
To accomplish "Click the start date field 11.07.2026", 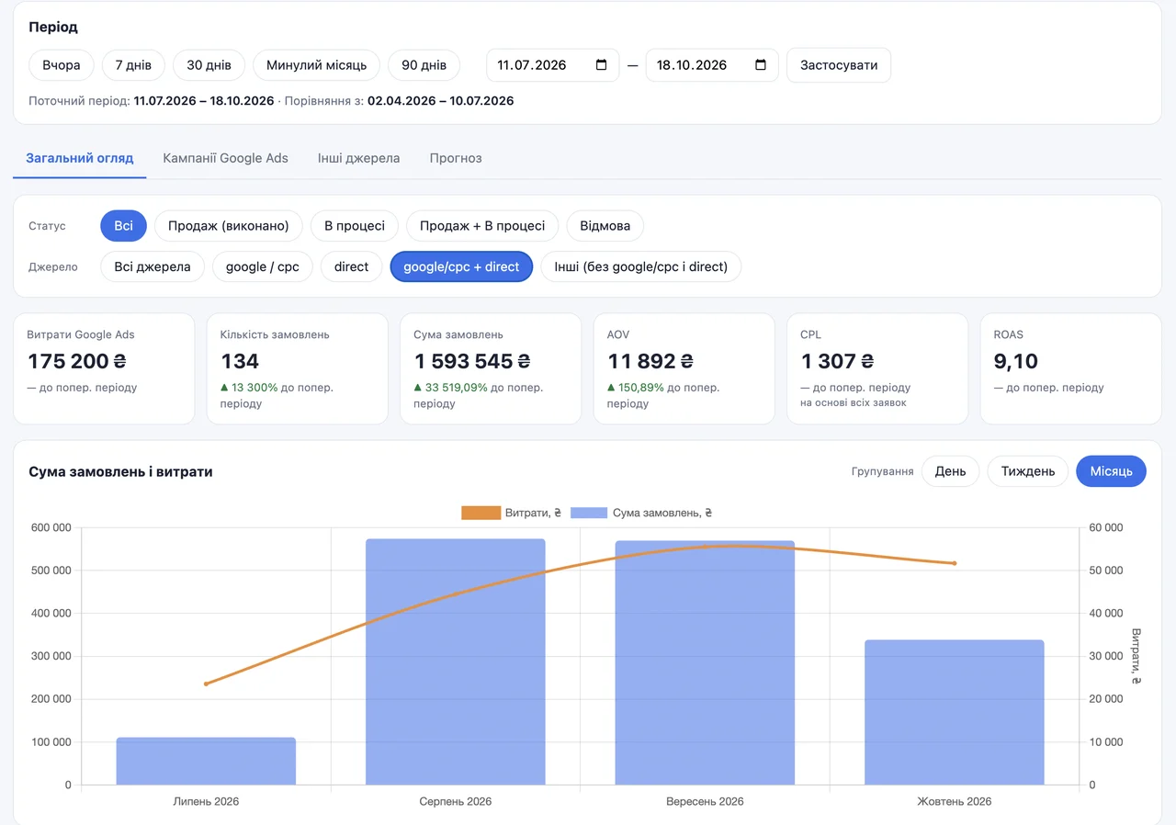I will (552, 65).
